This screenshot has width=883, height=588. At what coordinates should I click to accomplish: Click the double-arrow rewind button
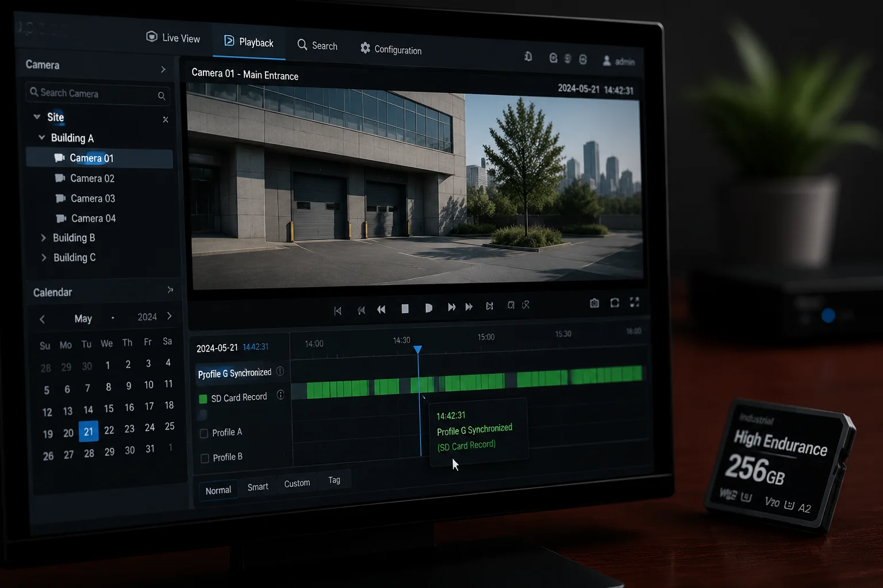coord(381,310)
